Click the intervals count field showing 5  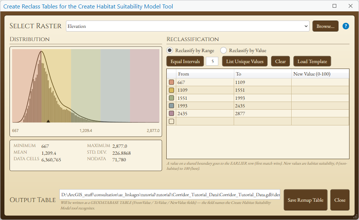tap(212, 62)
